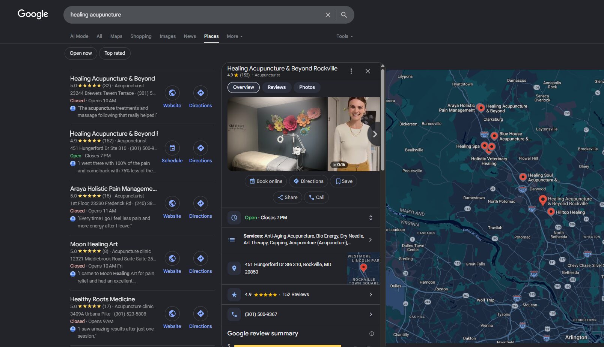Clear the search box with the X icon
Viewport: 604px width, 347px height.
(328, 15)
